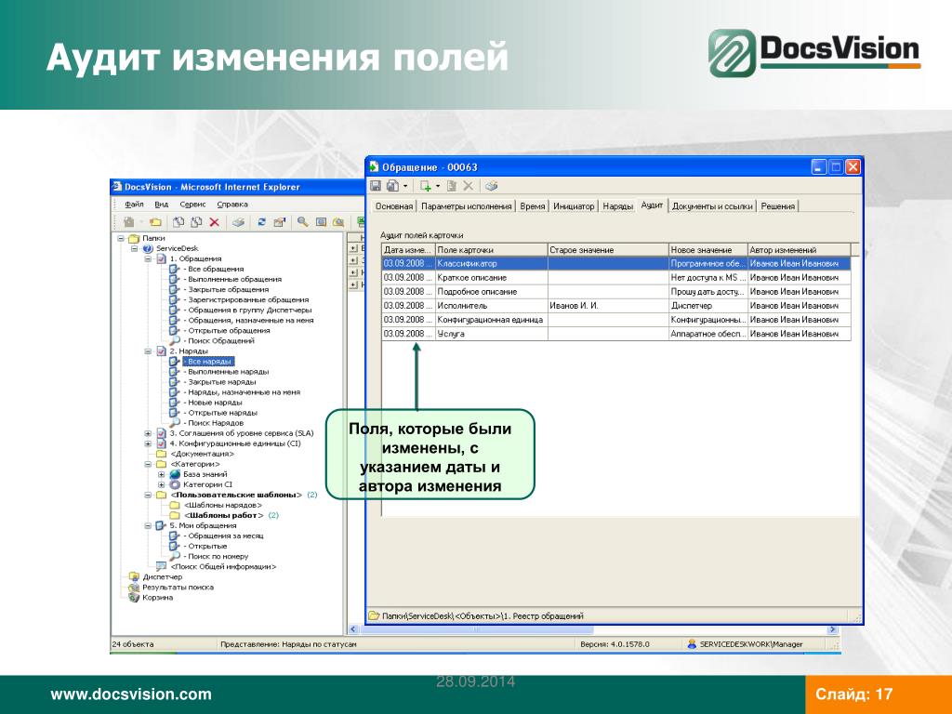Collapse the 1. Обращения tree node
Screen dimensions: 952x714
pyautogui.click(x=148, y=258)
